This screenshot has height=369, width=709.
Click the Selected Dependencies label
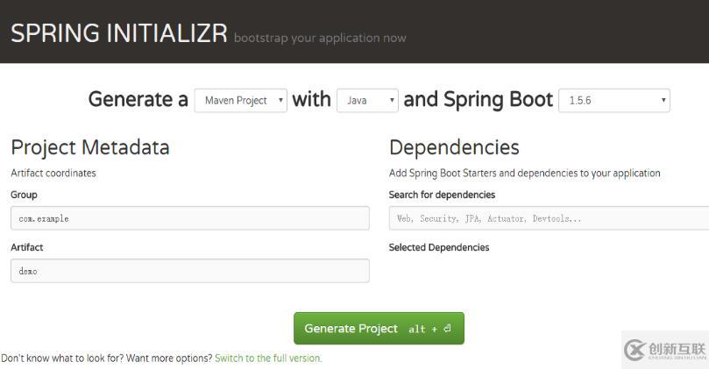coord(439,247)
